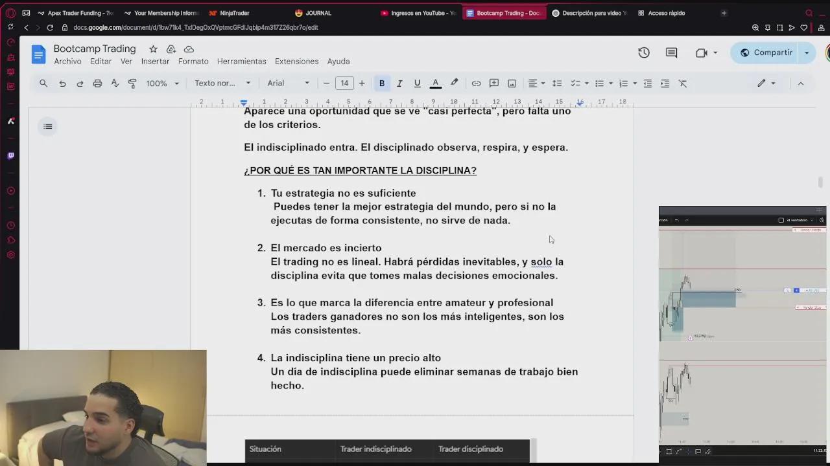This screenshot has width=830, height=466.
Task: Open the numbered list dropdown
Action: pyautogui.click(x=627, y=83)
